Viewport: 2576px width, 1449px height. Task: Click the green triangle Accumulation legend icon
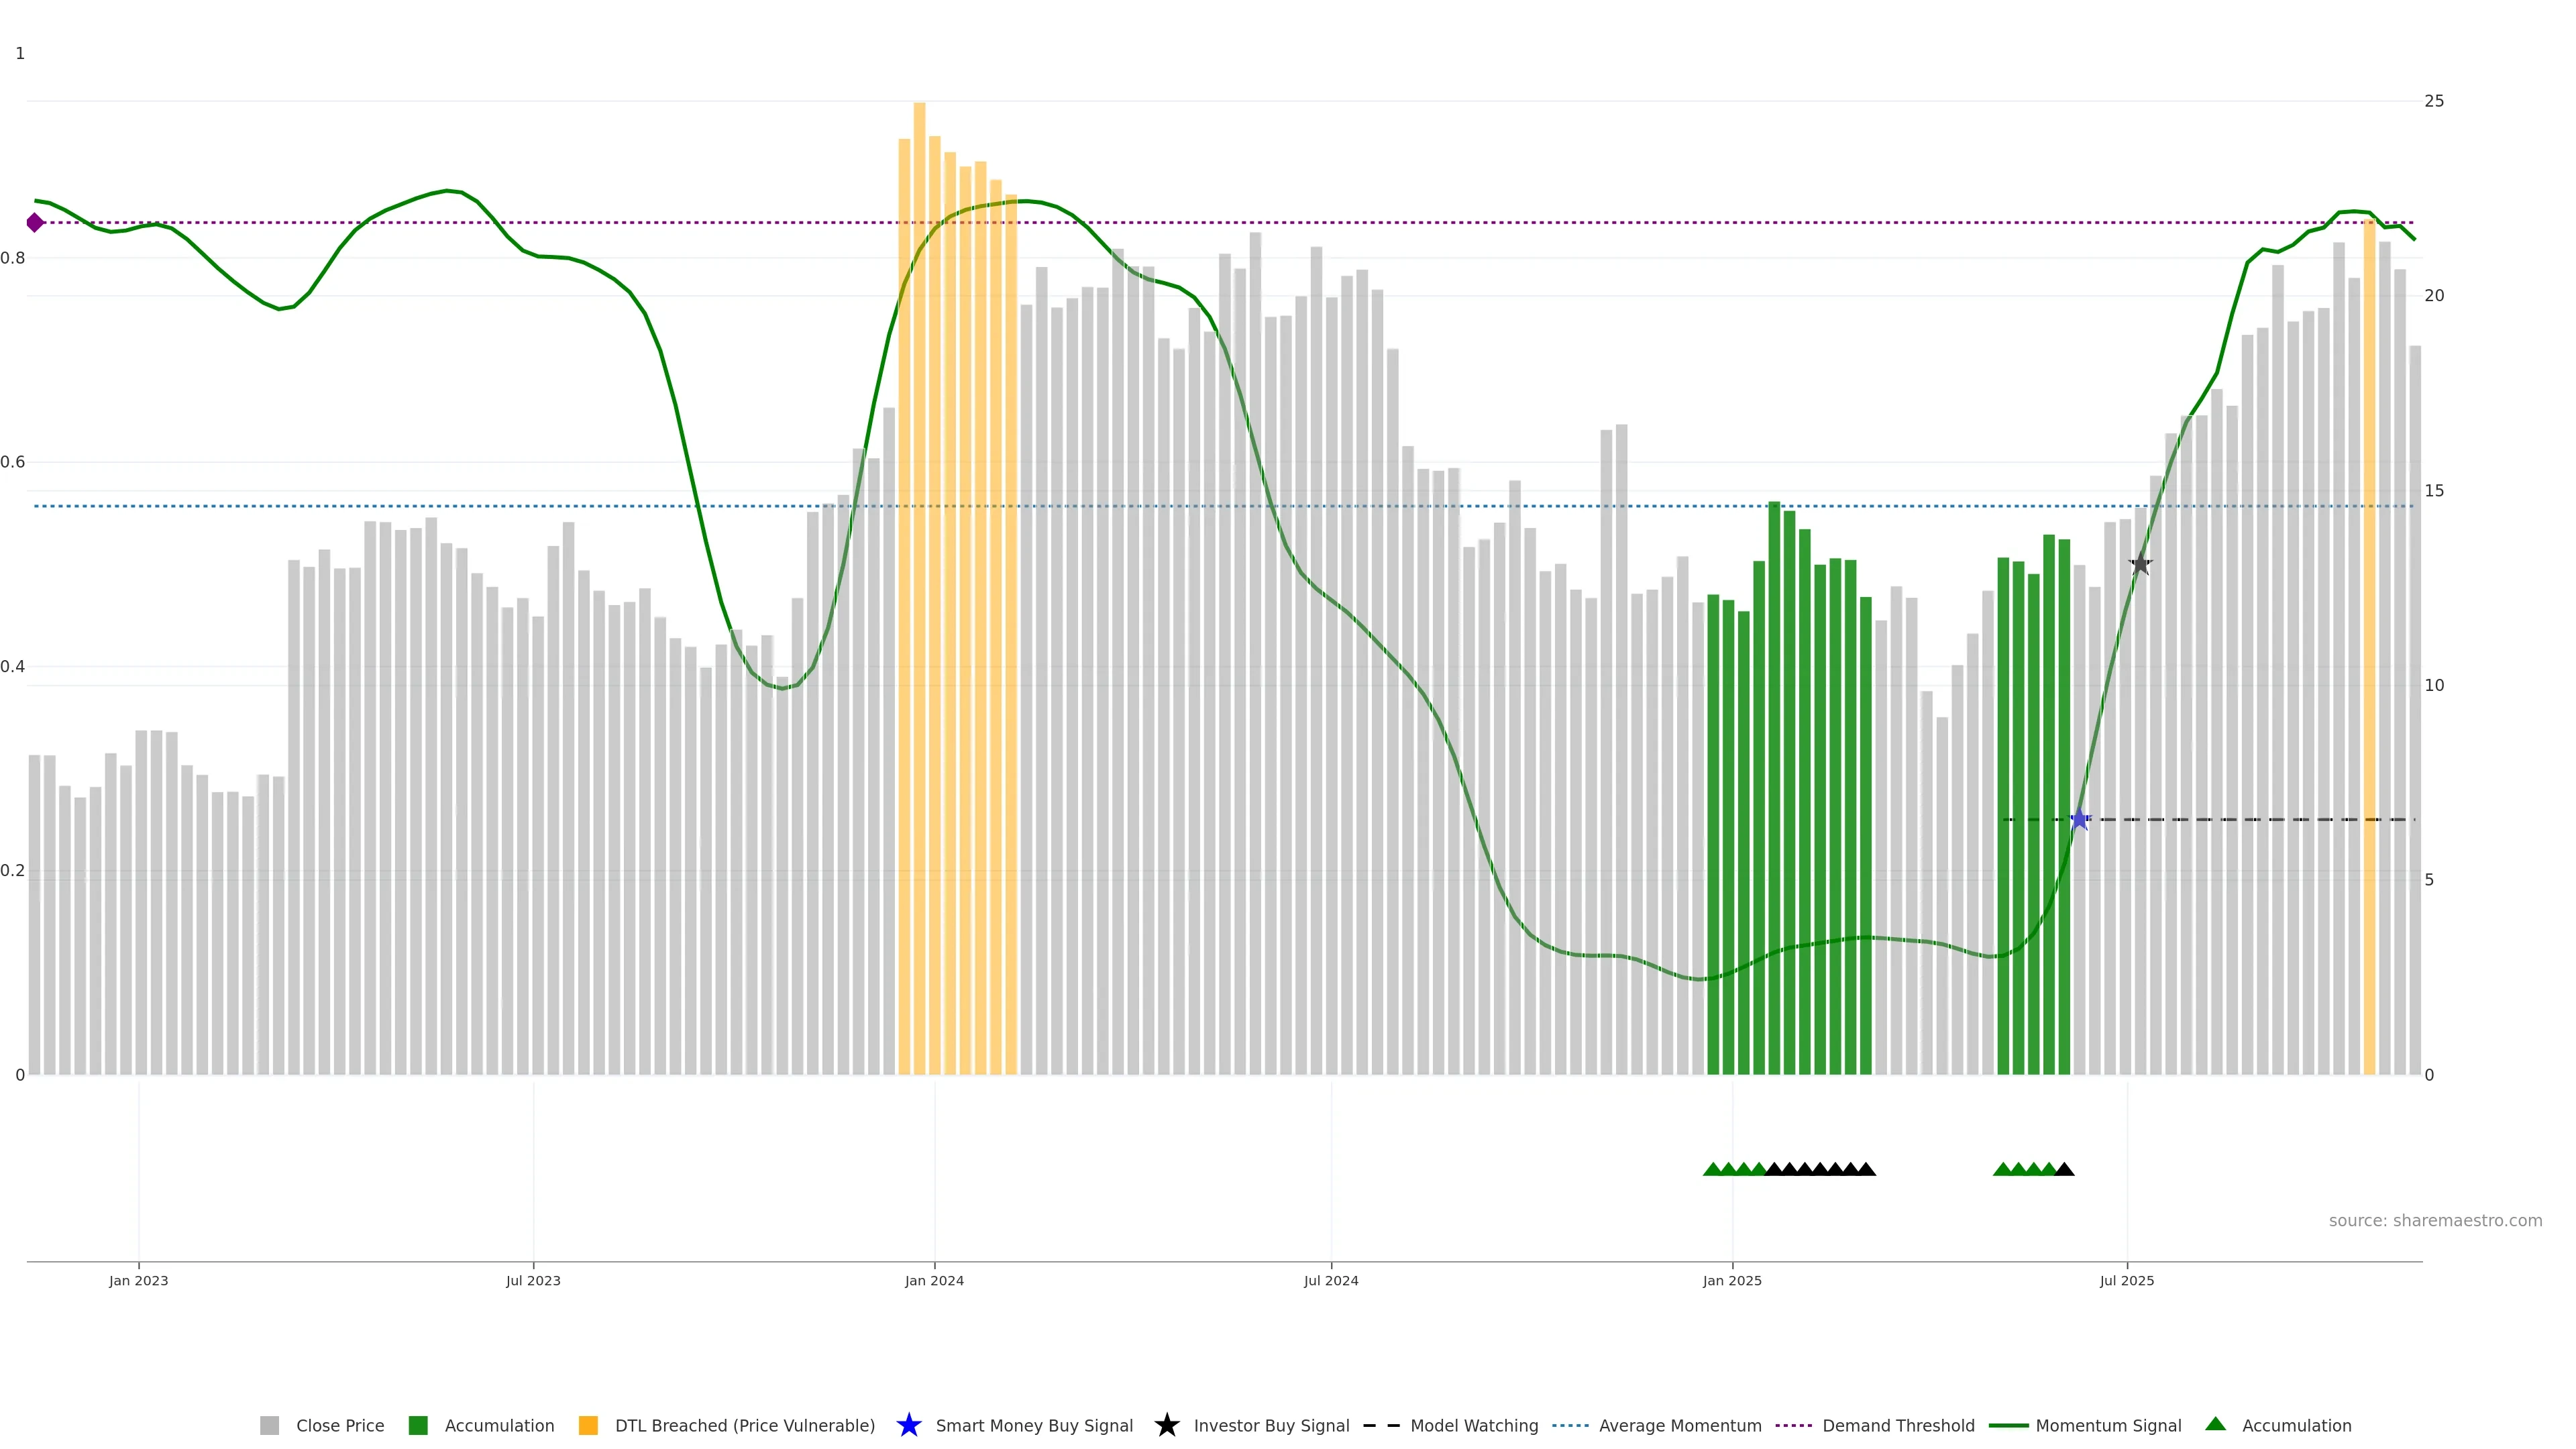[x=2215, y=1424]
